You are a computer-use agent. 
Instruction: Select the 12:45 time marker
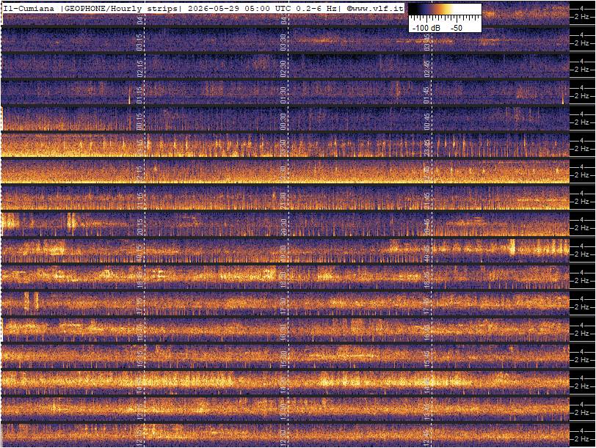click(x=427, y=438)
